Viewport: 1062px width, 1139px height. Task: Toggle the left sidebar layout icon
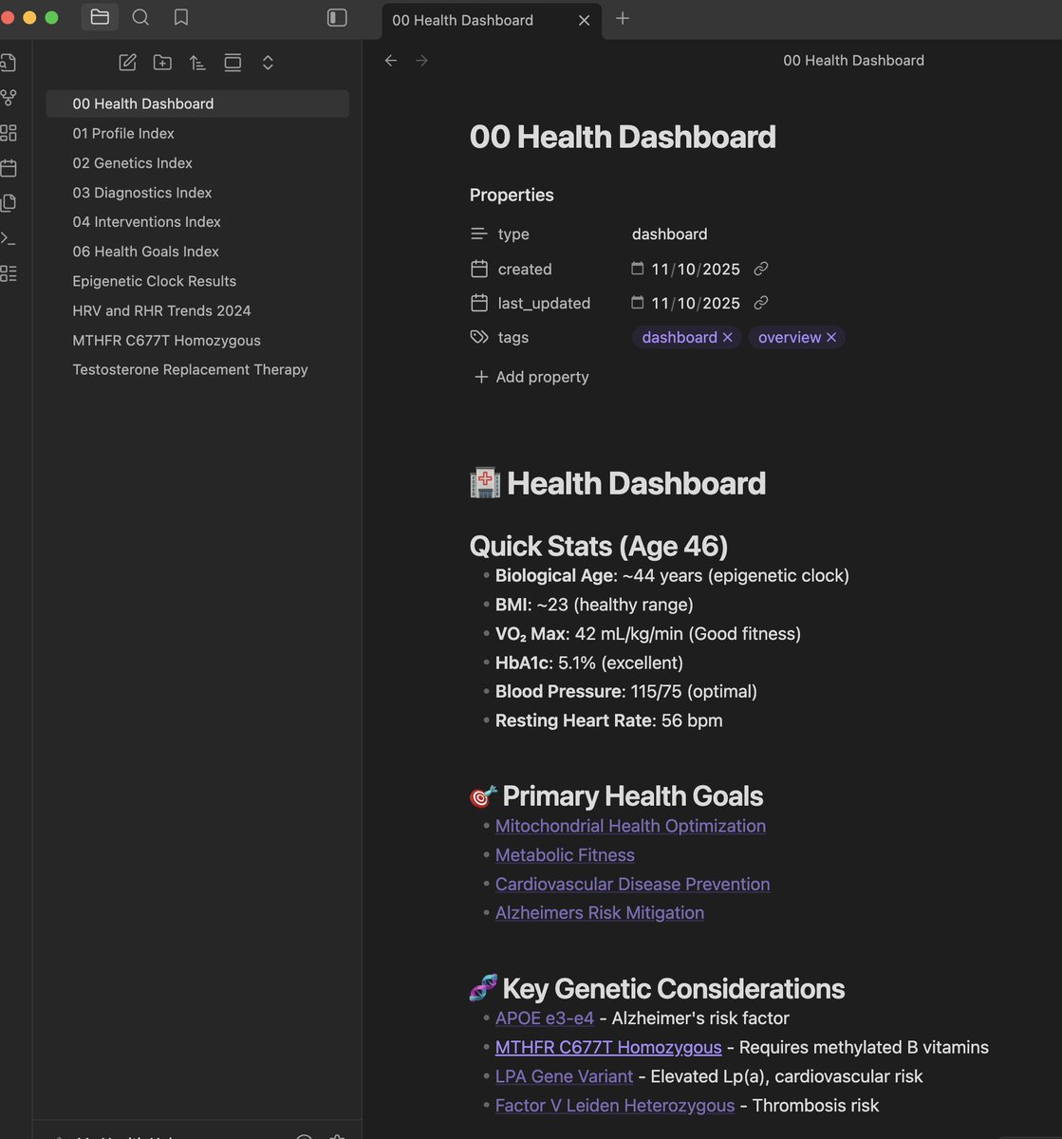(337, 18)
